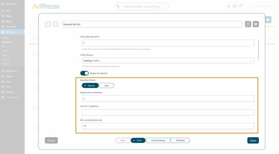The image size is (279, 154).
Task: Toggle the Repeat Ad Injection switch
Action: click(84, 73)
